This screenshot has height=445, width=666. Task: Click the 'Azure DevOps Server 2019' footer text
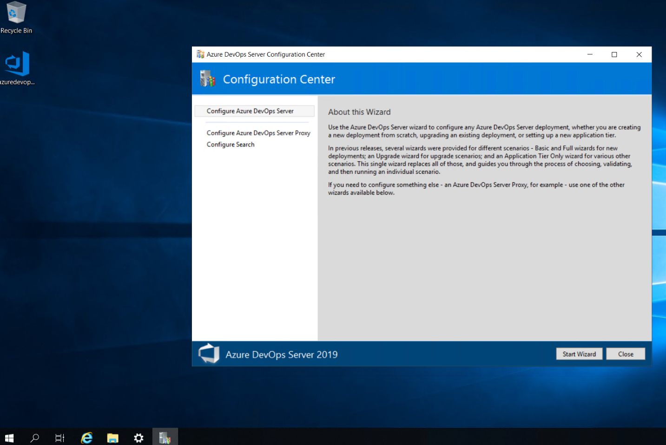point(282,354)
